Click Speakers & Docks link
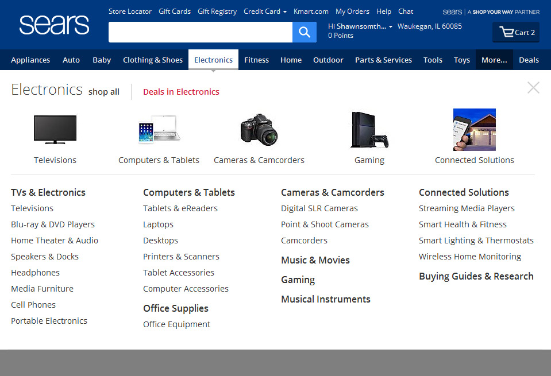 click(x=45, y=257)
